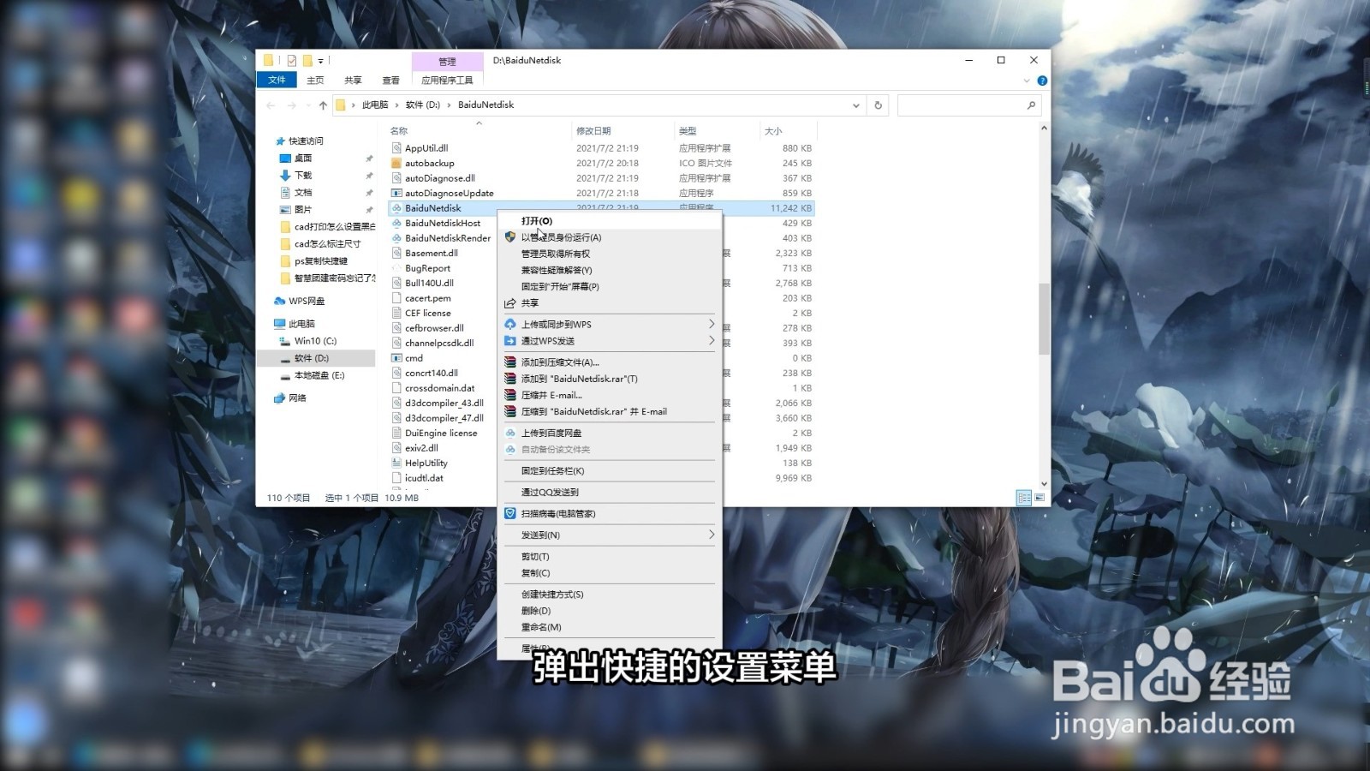Select the BaiduNetdiskHost file
Screen dimensions: 1370x771
pos(443,223)
